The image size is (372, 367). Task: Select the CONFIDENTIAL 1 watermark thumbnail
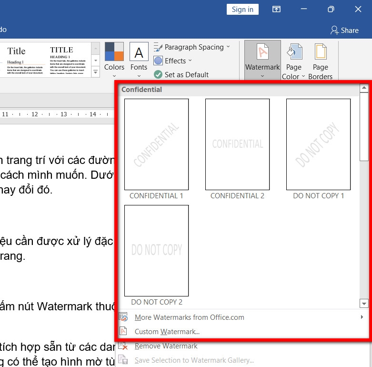(x=156, y=144)
